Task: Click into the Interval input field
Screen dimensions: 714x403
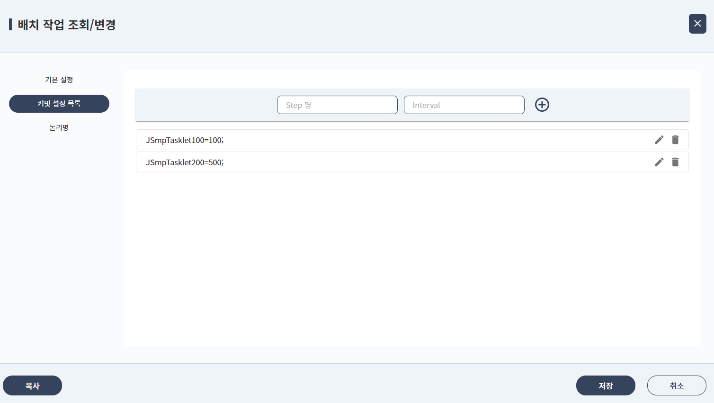Action: tap(464, 105)
